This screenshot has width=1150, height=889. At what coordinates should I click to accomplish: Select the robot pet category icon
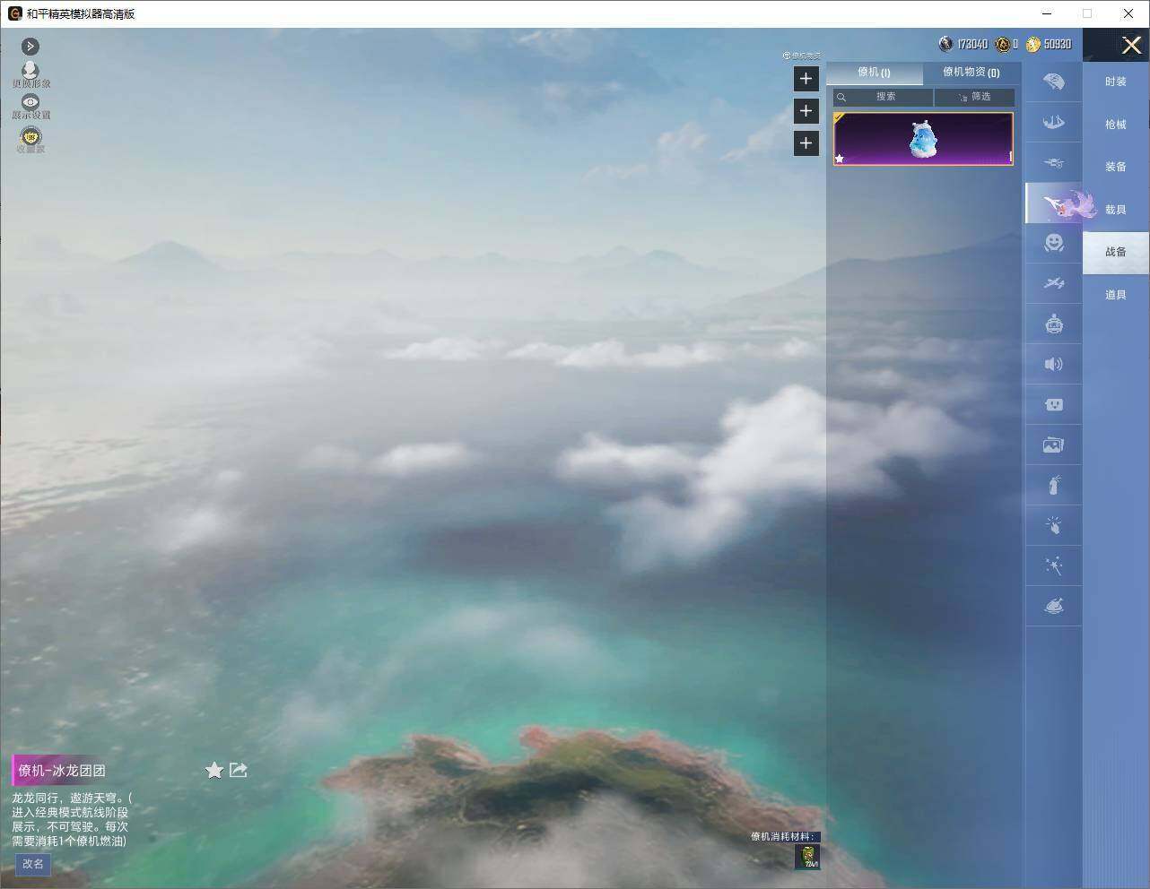(x=1054, y=324)
